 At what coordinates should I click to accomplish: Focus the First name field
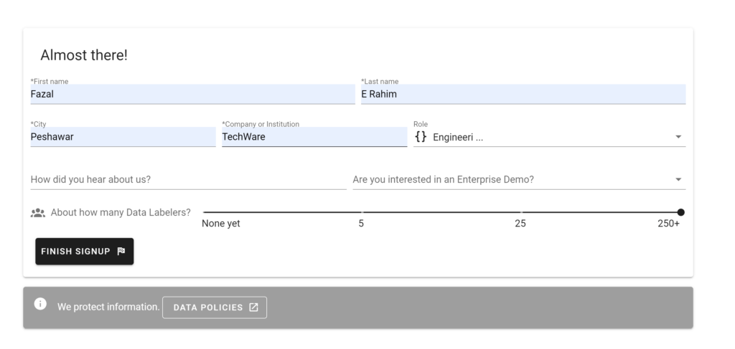tap(192, 94)
